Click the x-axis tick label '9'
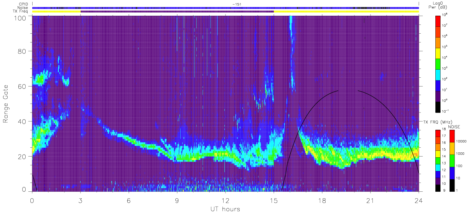Viewport: 471px width, 217px height. click(177, 201)
